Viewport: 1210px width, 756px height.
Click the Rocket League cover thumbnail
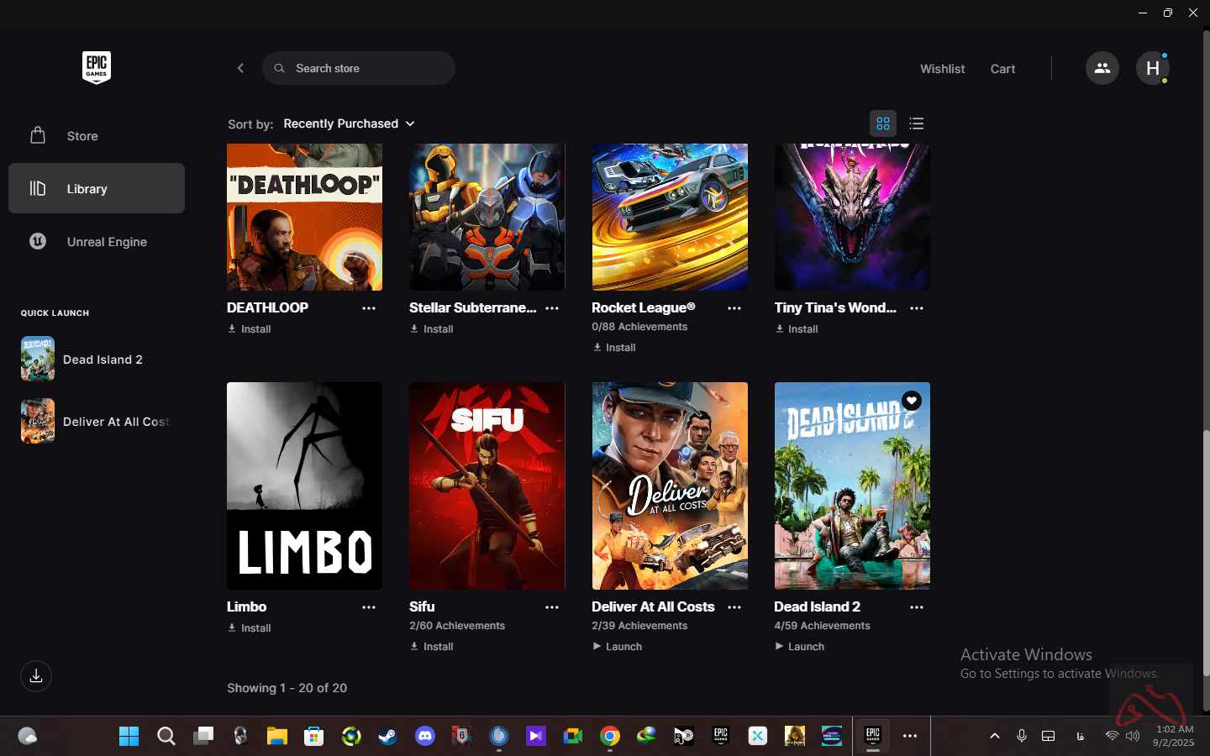670,217
